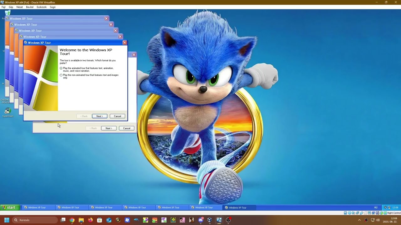The image size is (401, 225).
Task: Open the Nézet menu
Action: coord(20,7)
